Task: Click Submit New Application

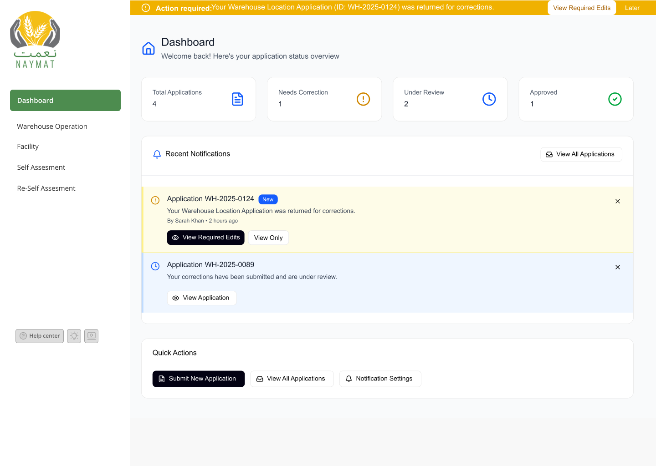Action: [x=199, y=379]
